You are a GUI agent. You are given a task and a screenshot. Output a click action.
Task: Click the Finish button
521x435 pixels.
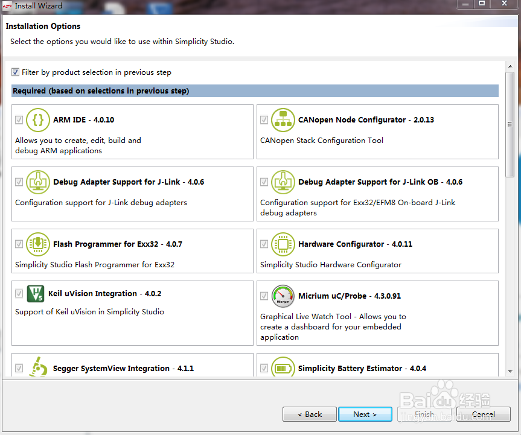tap(424, 414)
